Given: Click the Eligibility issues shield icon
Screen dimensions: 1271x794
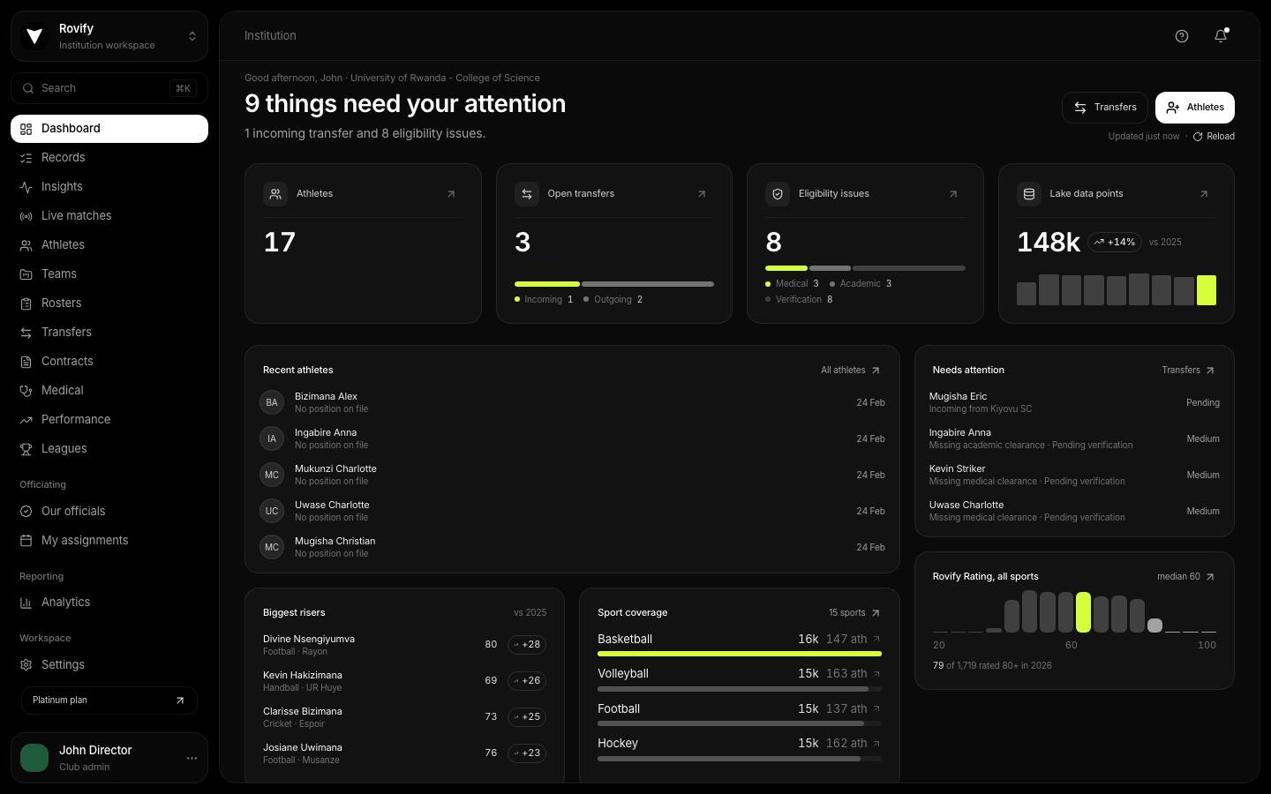Looking at the screenshot, I should click(778, 194).
